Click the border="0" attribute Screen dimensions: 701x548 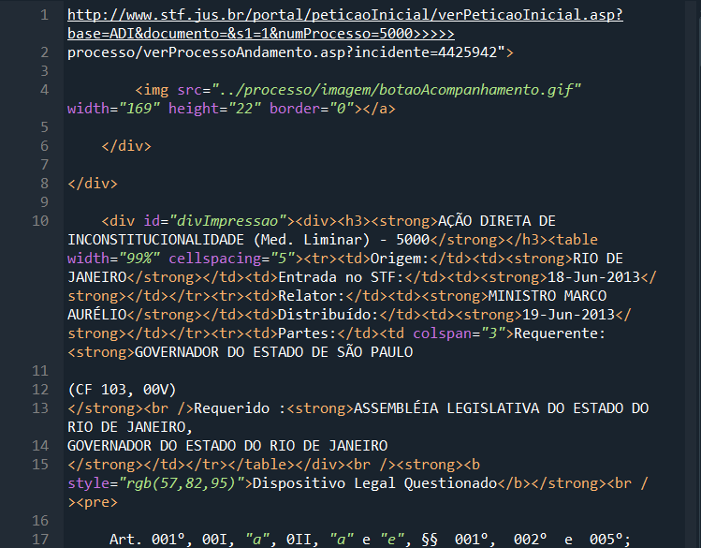click(x=312, y=109)
